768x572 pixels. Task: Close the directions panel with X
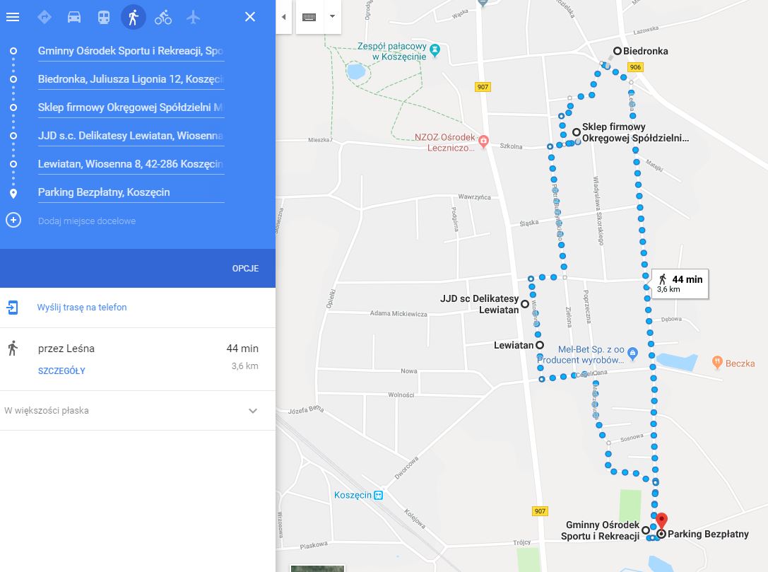point(250,17)
